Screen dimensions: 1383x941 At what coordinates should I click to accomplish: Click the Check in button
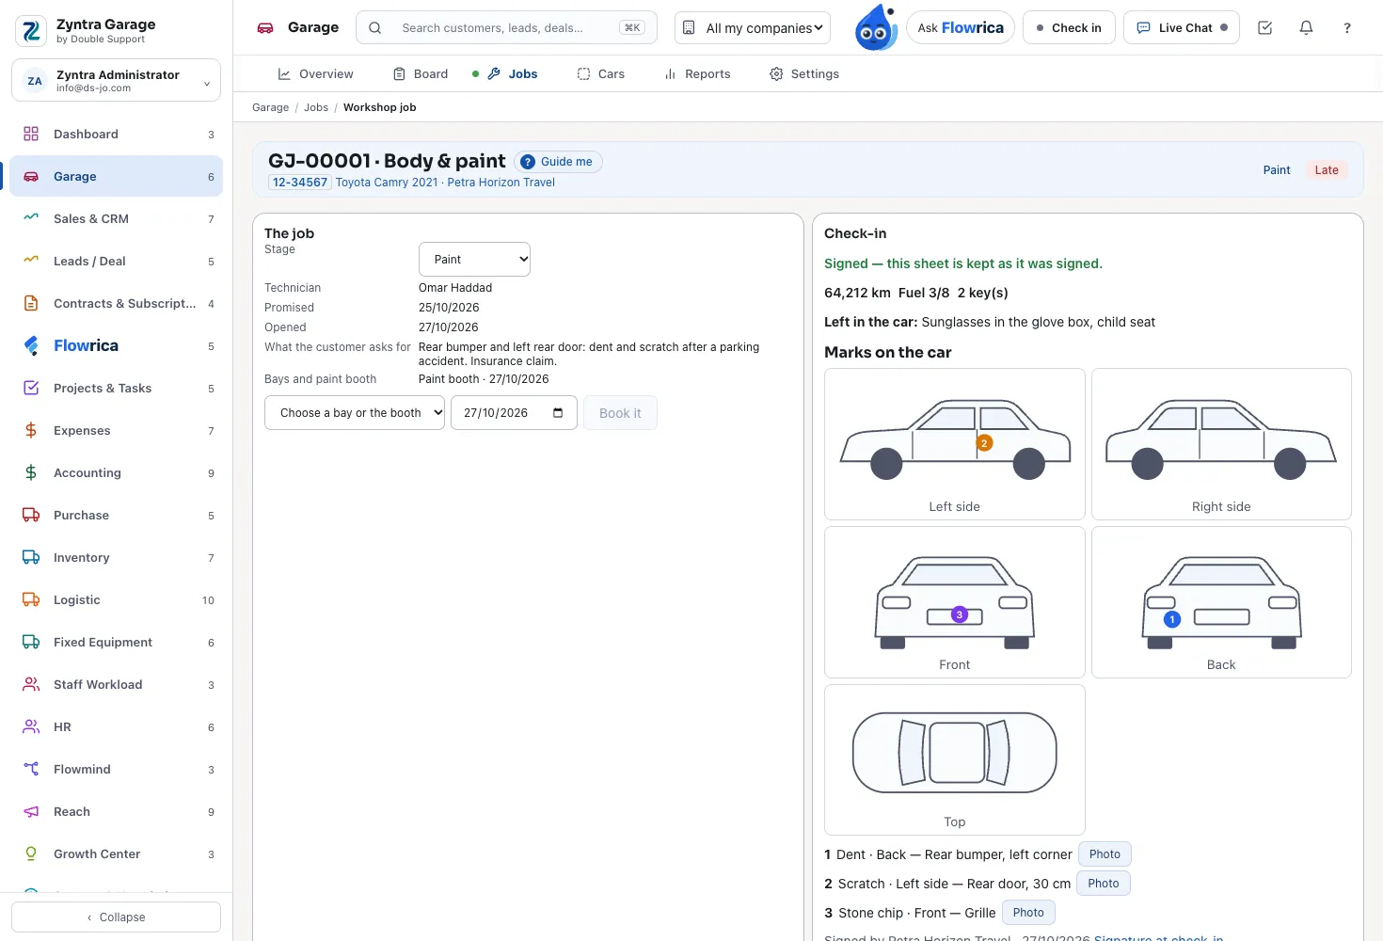pos(1069,28)
